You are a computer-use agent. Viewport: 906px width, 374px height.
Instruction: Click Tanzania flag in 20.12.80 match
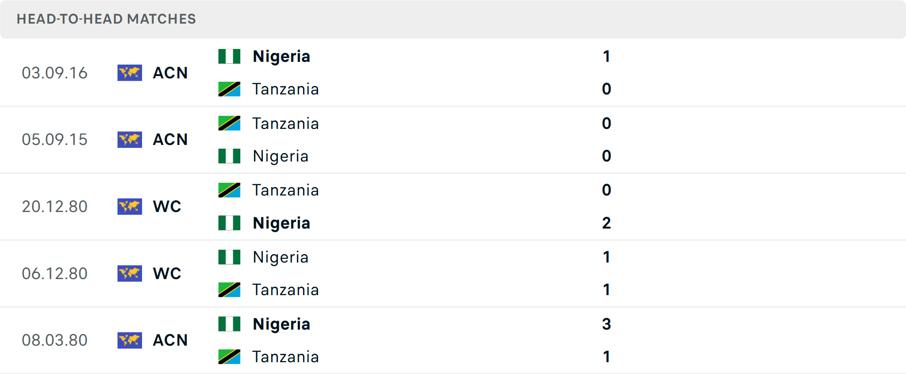pyautogui.click(x=229, y=190)
